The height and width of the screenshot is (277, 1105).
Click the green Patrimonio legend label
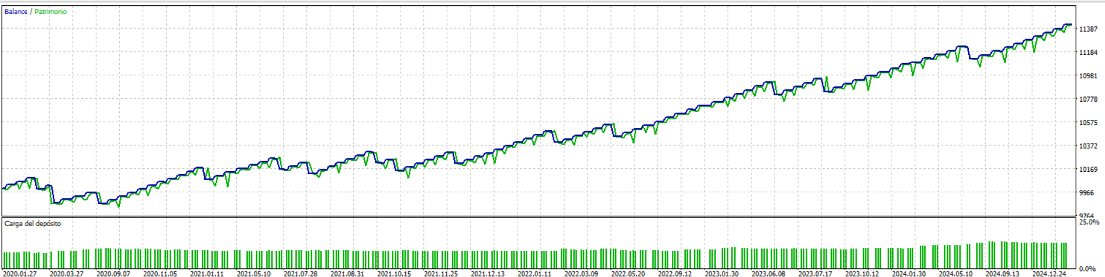pyautogui.click(x=50, y=12)
